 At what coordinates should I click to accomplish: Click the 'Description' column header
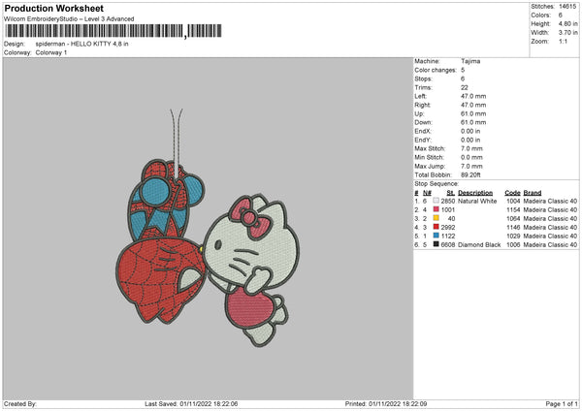pos(475,193)
